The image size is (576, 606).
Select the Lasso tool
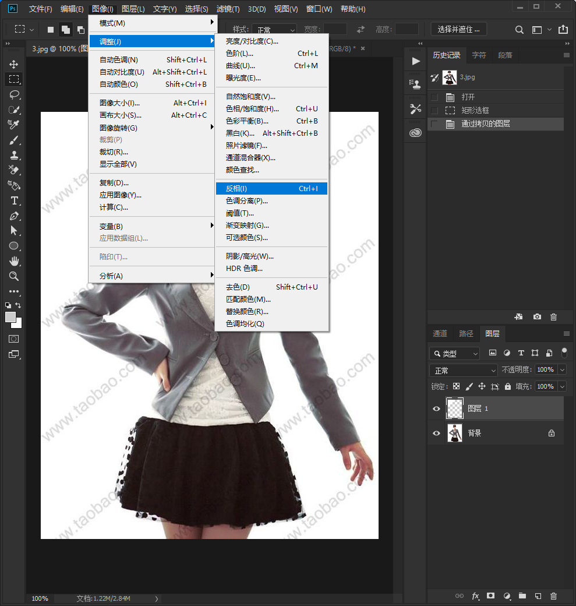pyautogui.click(x=14, y=94)
